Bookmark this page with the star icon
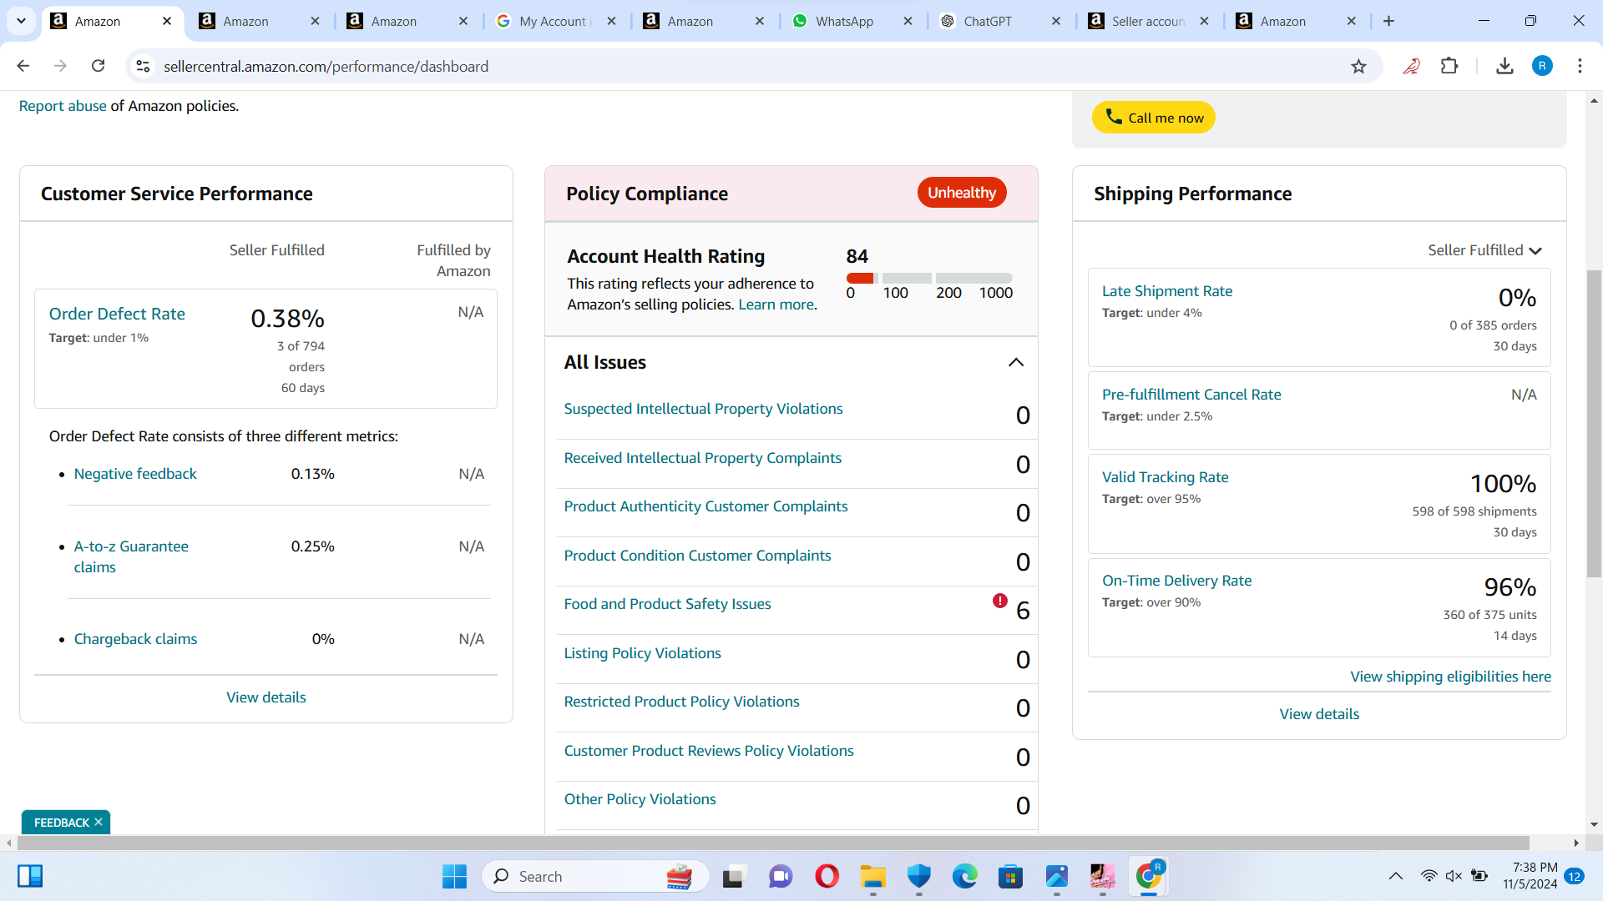 click(1358, 66)
